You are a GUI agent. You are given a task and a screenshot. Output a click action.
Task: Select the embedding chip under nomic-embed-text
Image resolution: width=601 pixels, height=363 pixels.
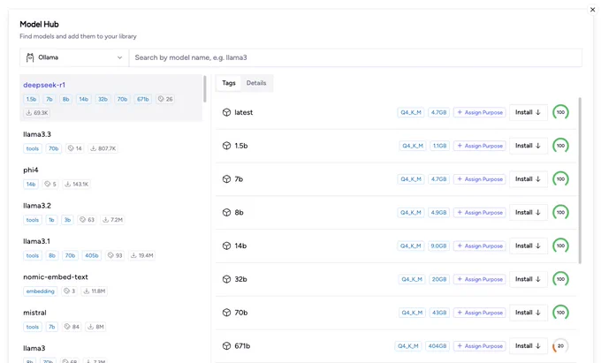pyautogui.click(x=41, y=291)
